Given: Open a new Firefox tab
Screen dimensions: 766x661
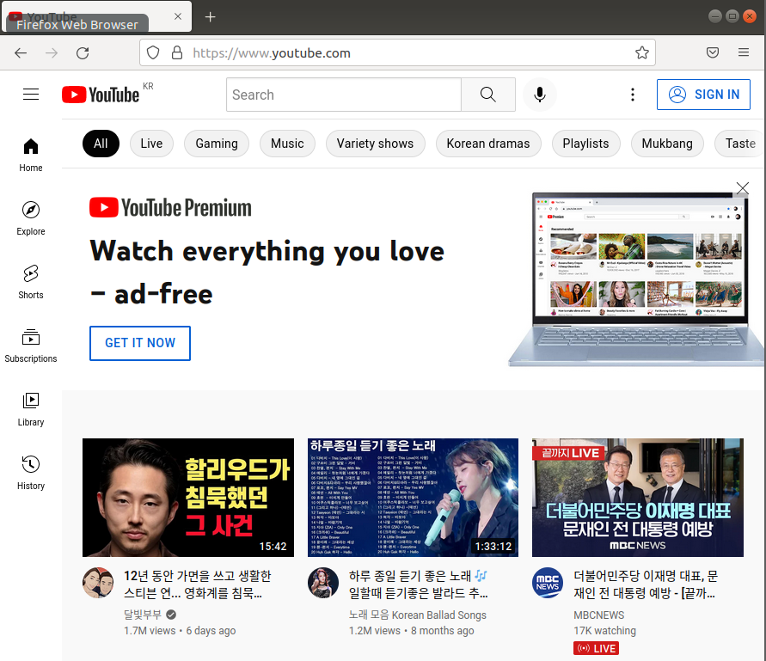Looking at the screenshot, I should coord(210,17).
